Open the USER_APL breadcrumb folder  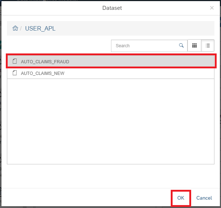tap(40, 28)
